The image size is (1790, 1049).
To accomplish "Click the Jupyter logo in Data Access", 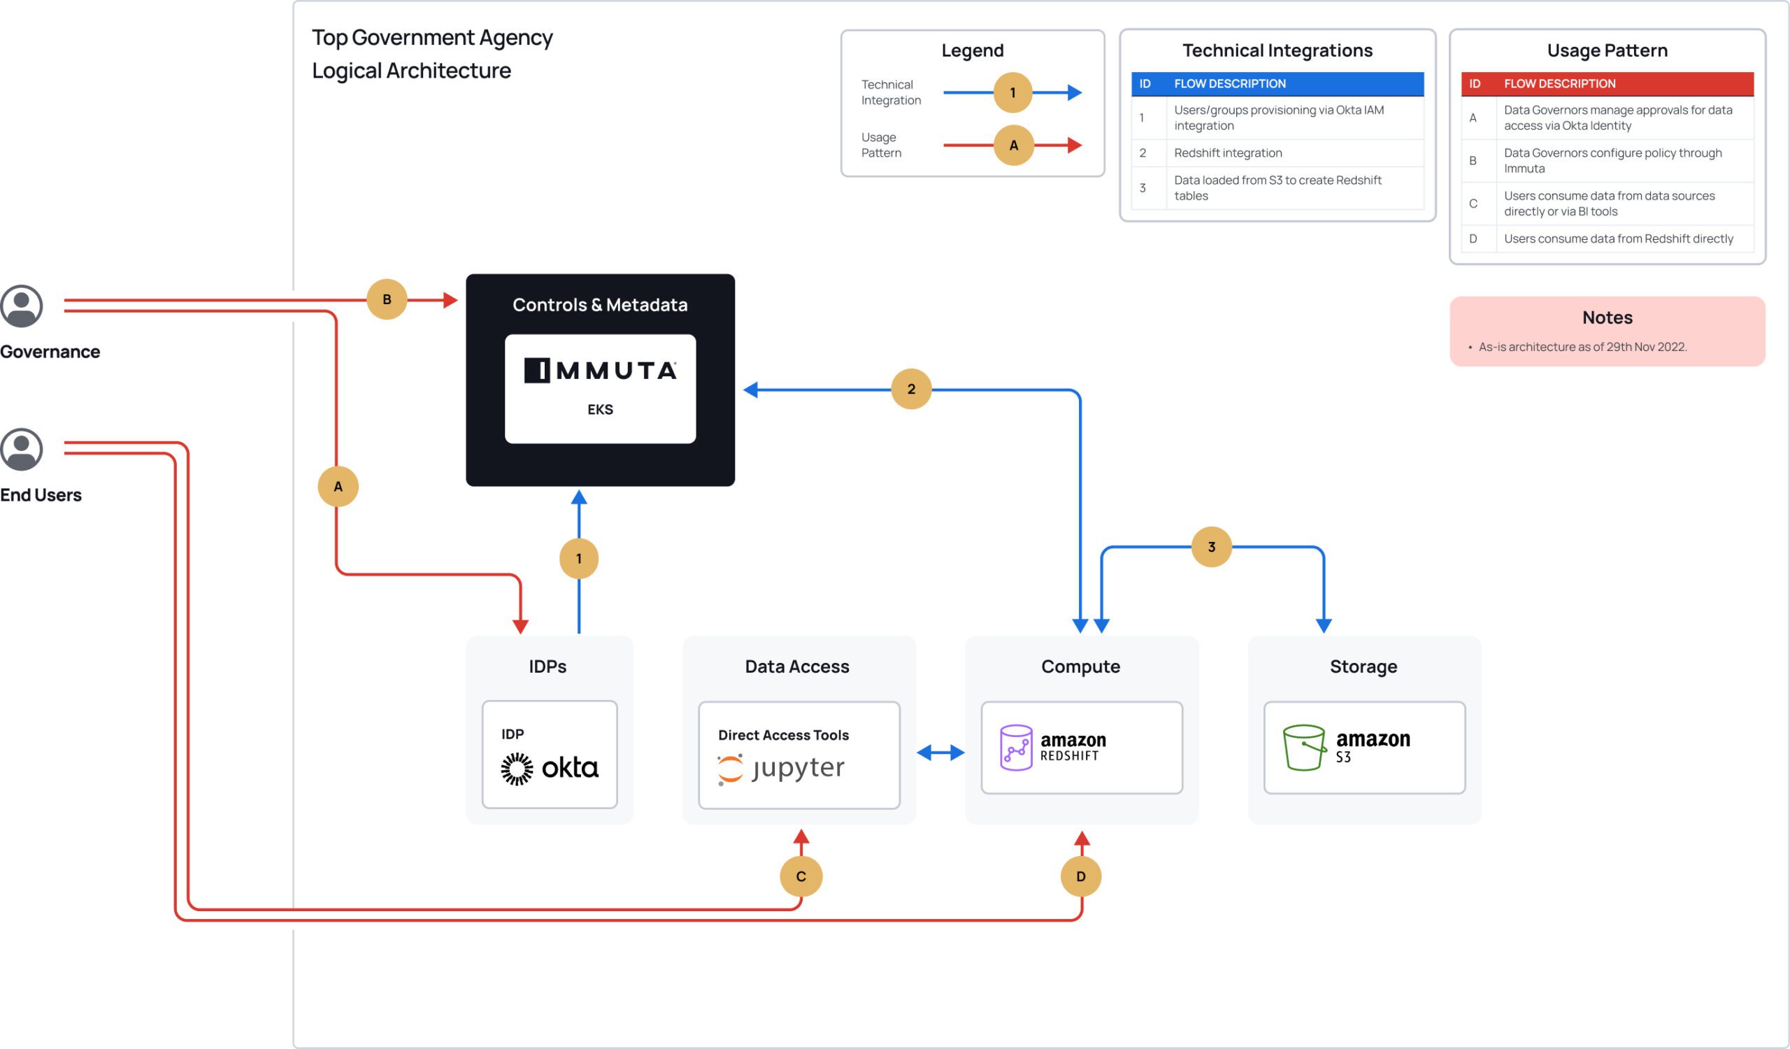I will (780, 769).
